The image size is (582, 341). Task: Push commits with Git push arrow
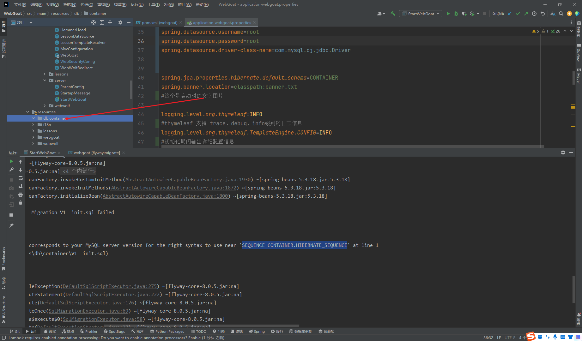pos(526,14)
